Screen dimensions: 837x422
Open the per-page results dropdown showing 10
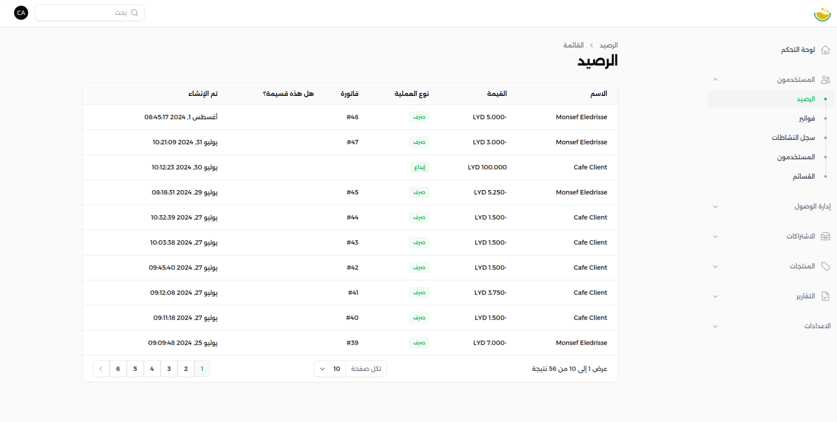coord(330,369)
